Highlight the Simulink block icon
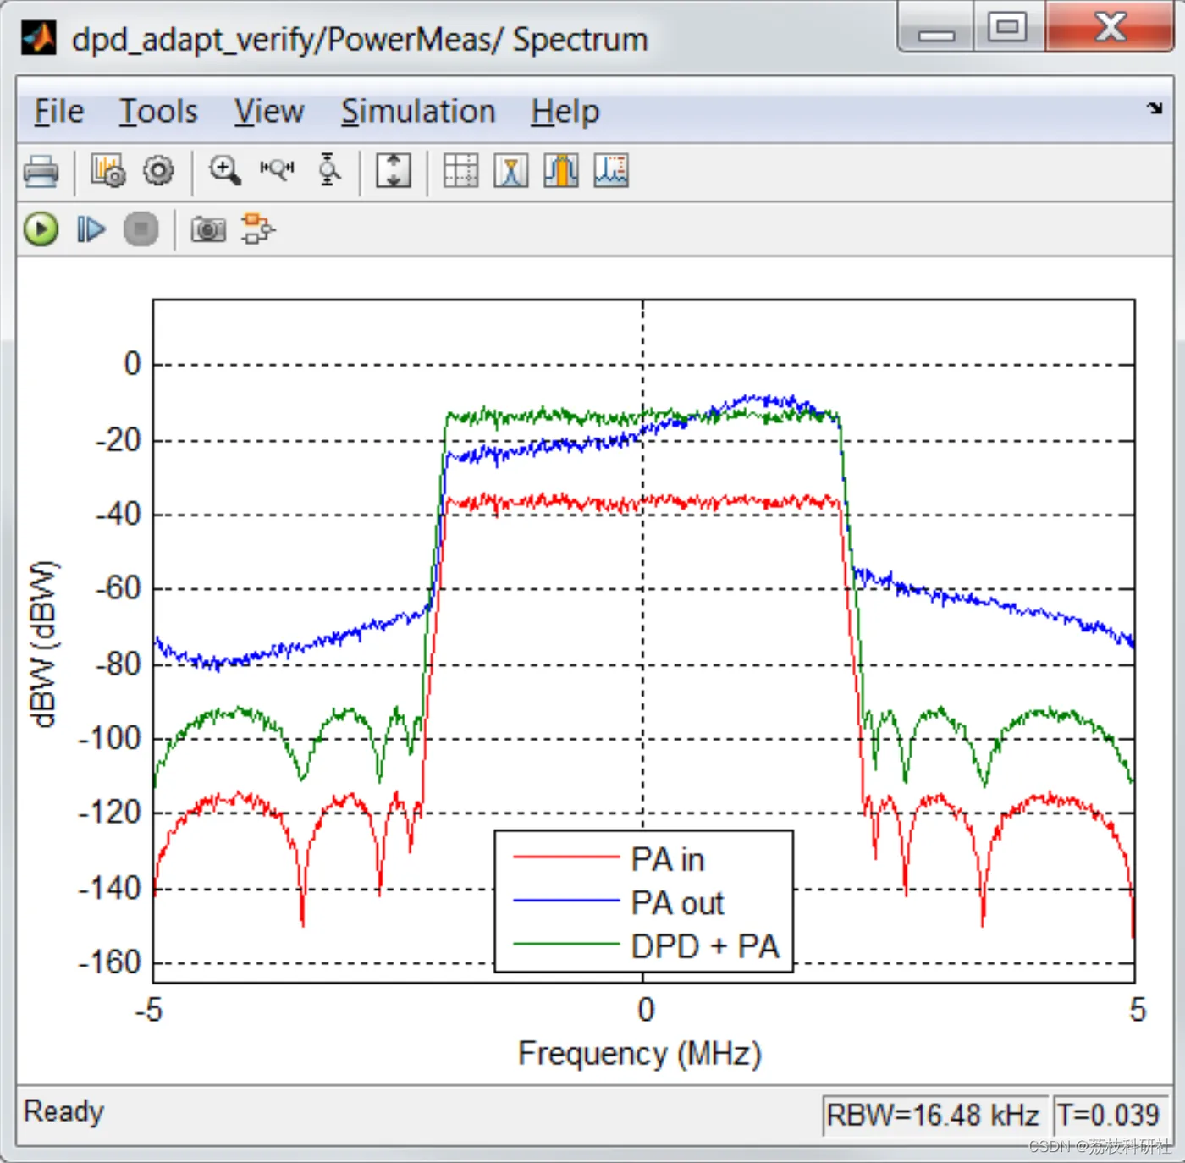The height and width of the screenshot is (1163, 1185). click(258, 229)
